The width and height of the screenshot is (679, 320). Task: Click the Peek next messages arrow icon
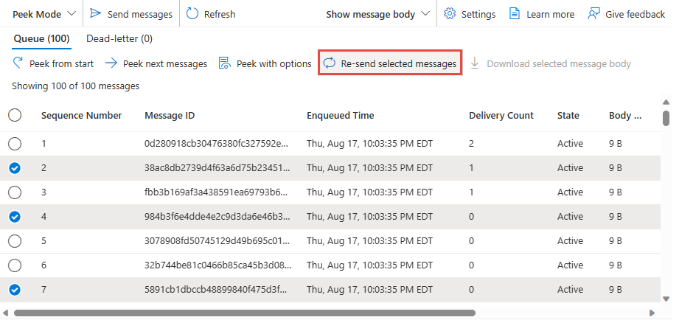pyautogui.click(x=111, y=63)
